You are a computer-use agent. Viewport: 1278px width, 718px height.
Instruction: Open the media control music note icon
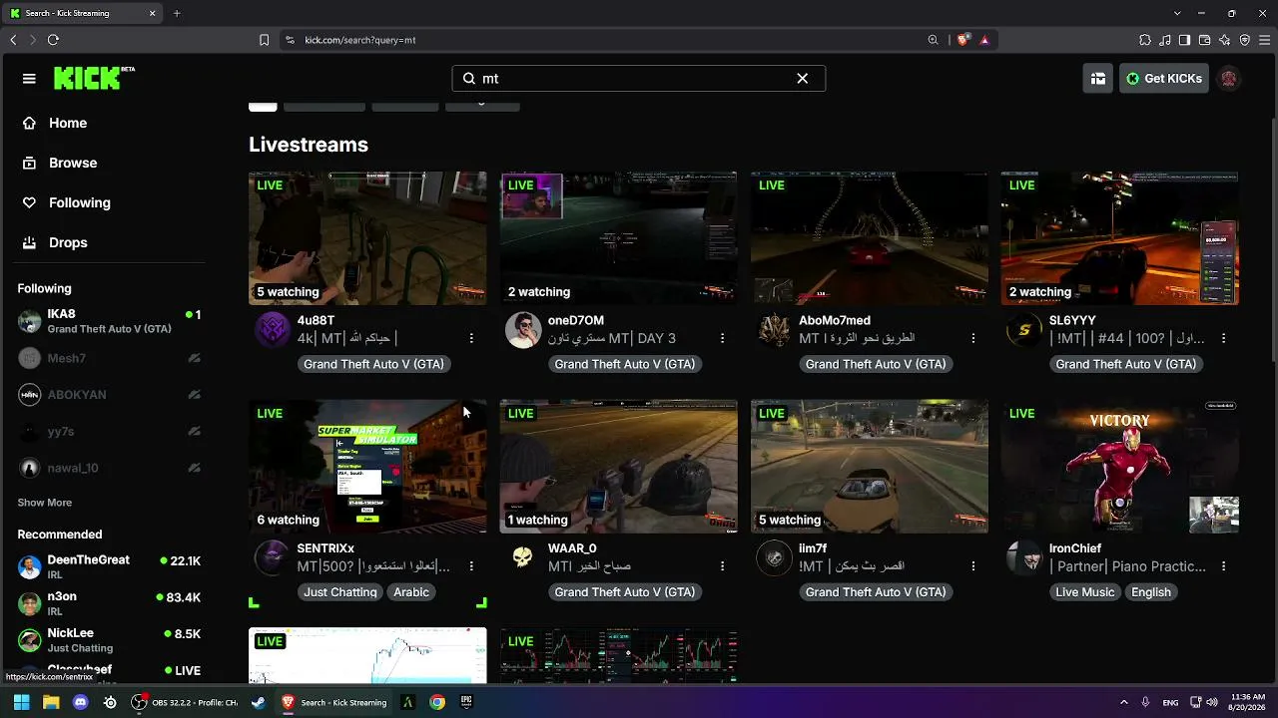[x=1164, y=40]
